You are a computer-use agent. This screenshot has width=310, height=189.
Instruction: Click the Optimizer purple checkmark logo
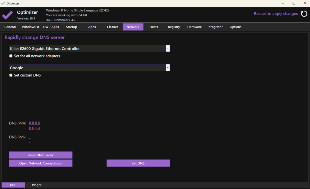pyautogui.click(x=8, y=15)
